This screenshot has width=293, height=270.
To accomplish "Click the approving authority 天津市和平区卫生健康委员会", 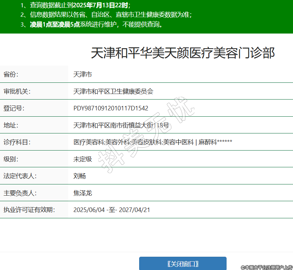I will tap(113, 92).
